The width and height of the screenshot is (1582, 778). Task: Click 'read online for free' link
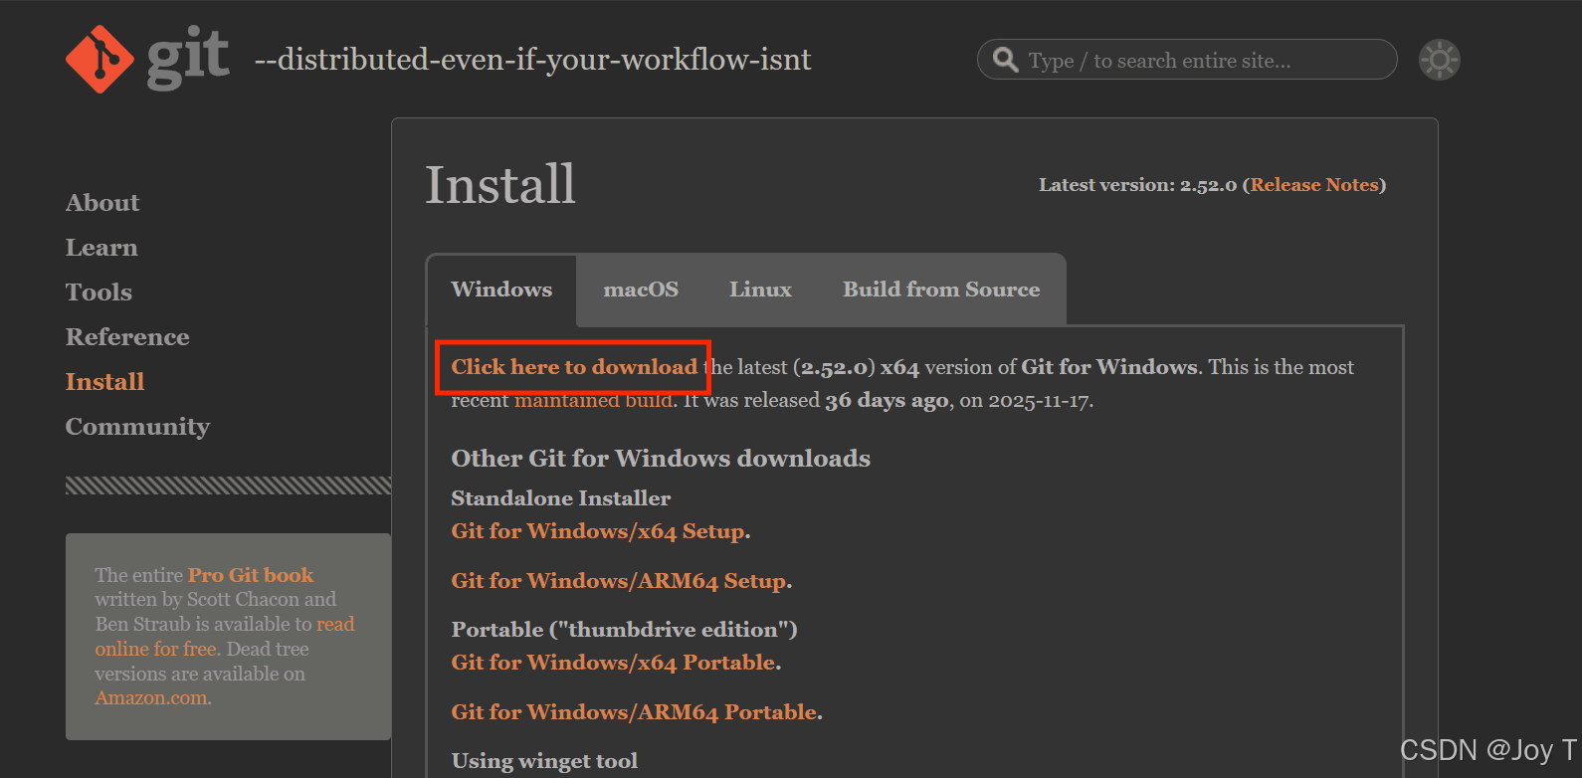pos(225,637)
